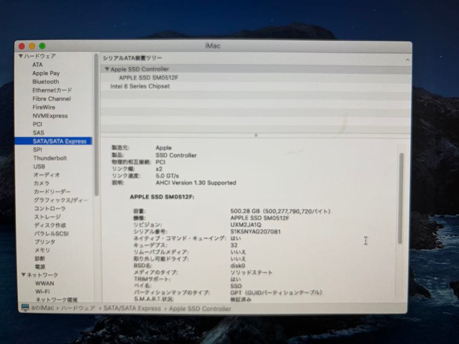Click AHCI Version 1.30 Supported text

(196, 183)
